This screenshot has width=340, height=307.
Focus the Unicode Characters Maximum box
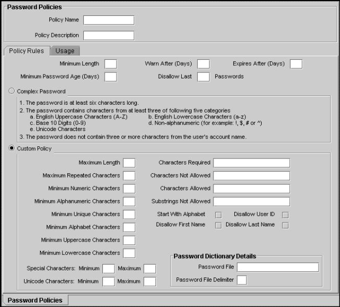pos(150,282)
